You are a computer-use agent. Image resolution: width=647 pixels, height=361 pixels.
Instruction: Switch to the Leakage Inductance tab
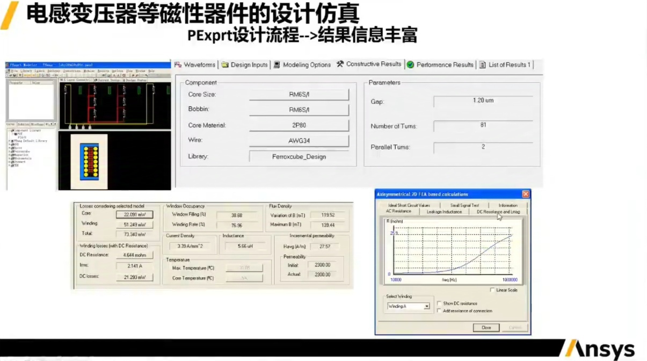coord(444,212)
